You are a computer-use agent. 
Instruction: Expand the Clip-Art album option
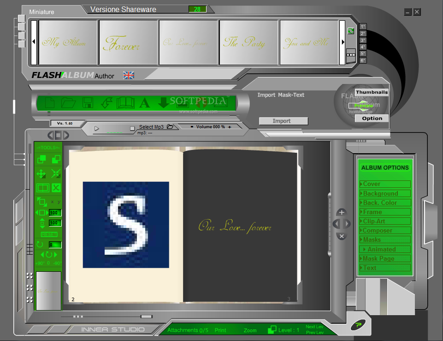385,221
